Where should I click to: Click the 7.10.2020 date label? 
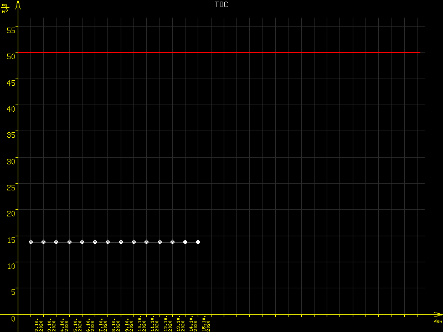pyautogui.click(x=102, y=325)
